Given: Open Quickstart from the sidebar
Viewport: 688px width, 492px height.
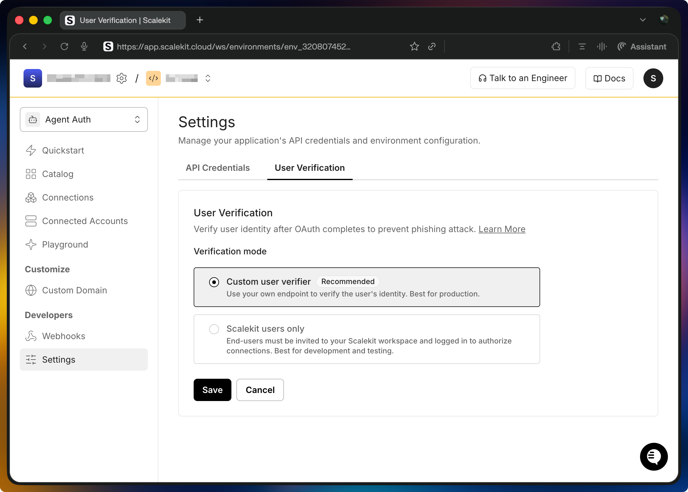Looking at the screenshot, I should point(63,150).
